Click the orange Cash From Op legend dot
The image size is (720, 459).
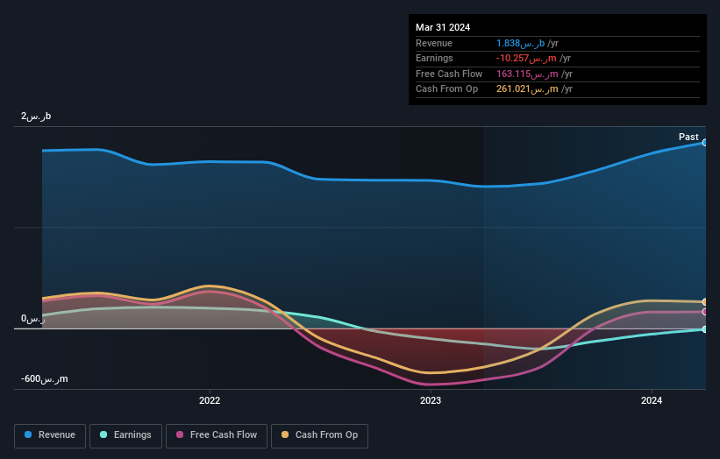pos(285,434)
